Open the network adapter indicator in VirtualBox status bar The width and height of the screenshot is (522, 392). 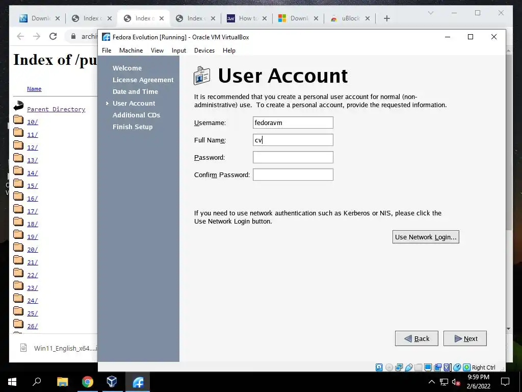[x=399, y=367]
